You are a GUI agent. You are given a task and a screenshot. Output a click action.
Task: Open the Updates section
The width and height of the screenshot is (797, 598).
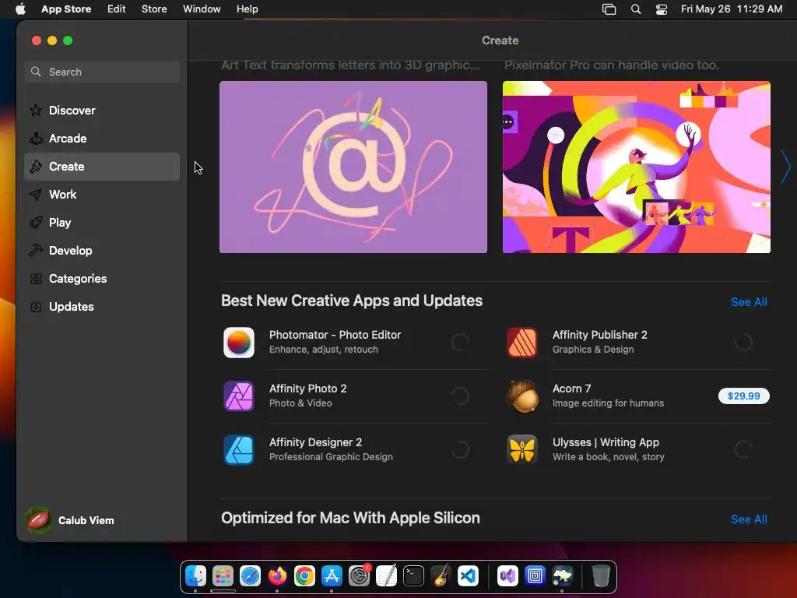tap(102, 306)
